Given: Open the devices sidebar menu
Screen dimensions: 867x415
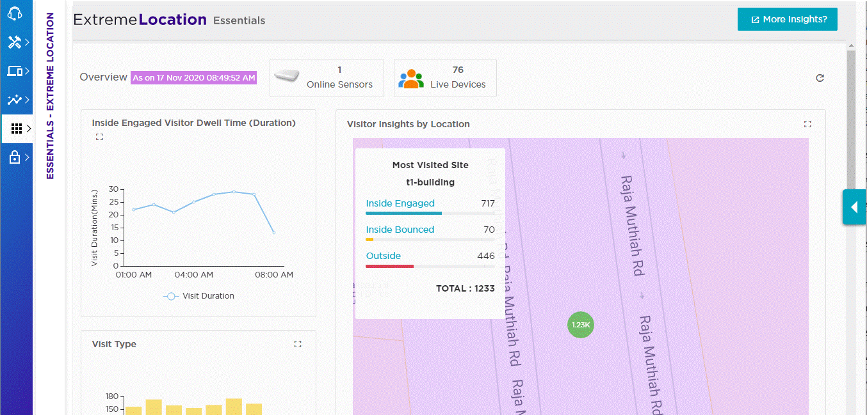Looking at the screenshot, I should (x=14, y=71).
